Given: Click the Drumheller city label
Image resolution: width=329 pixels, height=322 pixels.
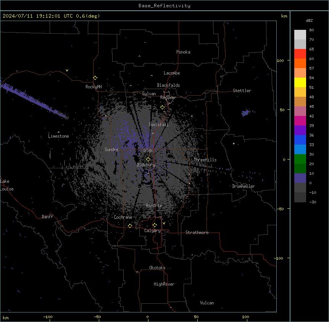Looking at the screenshot, I should pos(244,186).
